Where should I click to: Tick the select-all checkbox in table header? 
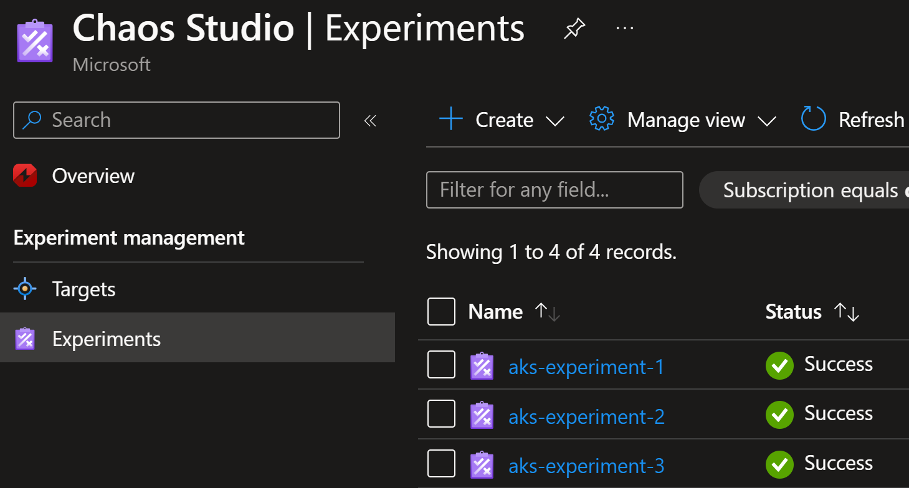441,311
